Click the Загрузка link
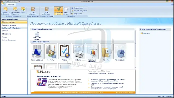 coord(110,73)
